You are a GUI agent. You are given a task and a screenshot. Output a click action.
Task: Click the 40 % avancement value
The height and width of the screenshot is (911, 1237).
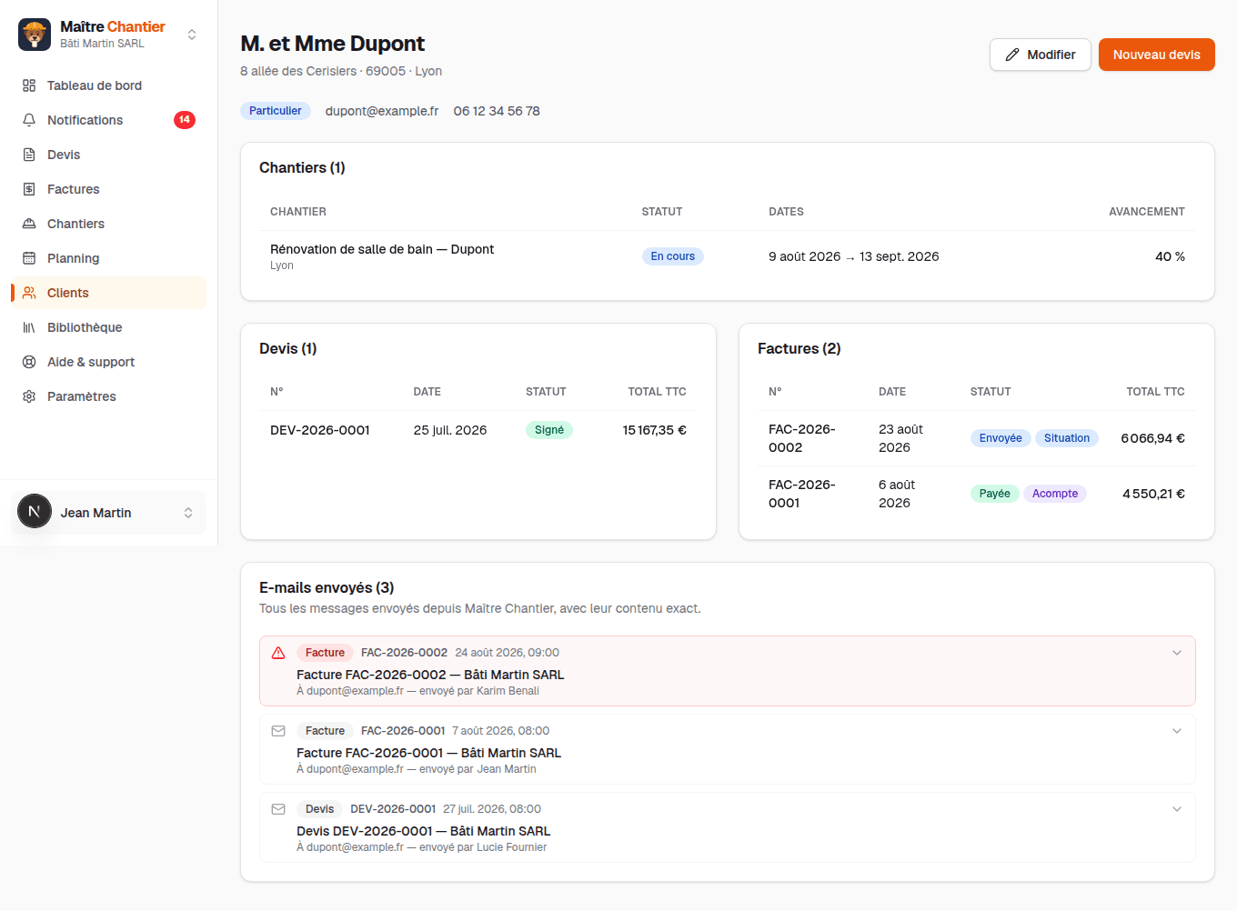(x=1170, y=256)
